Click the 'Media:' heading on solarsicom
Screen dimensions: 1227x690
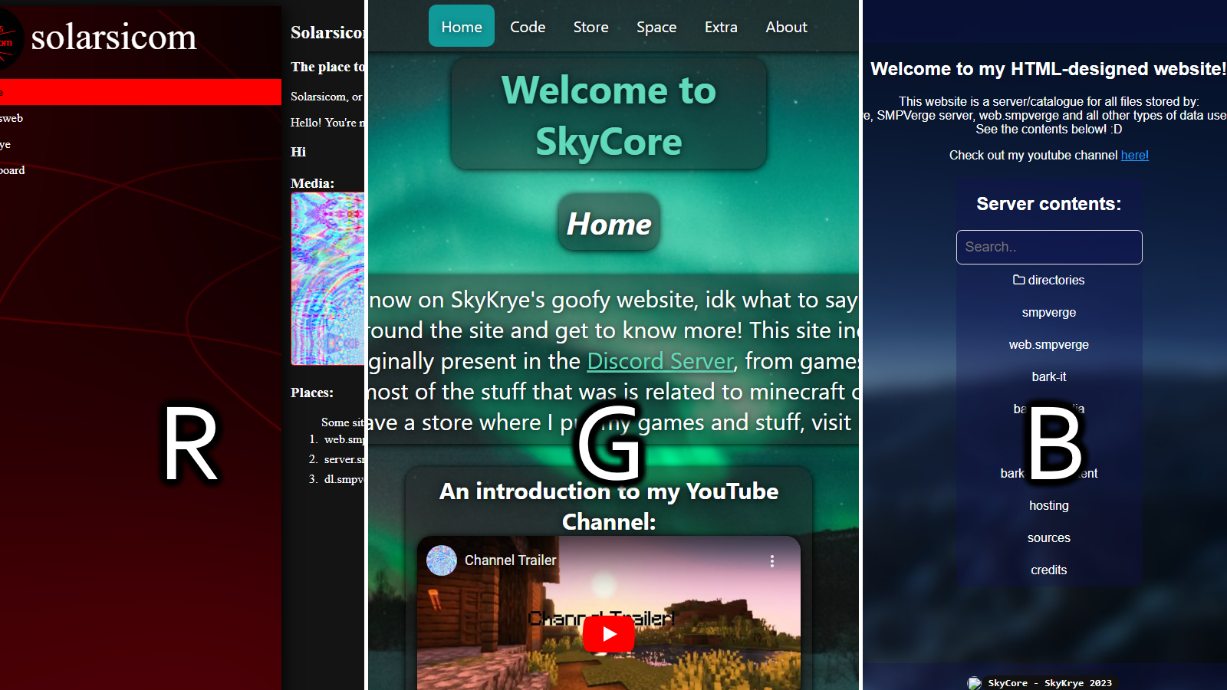pos(312,183)
